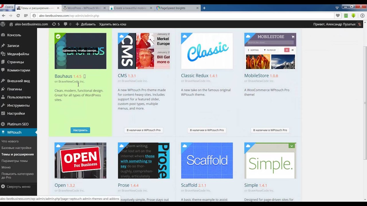Click the heart bookmark icon

338,16
